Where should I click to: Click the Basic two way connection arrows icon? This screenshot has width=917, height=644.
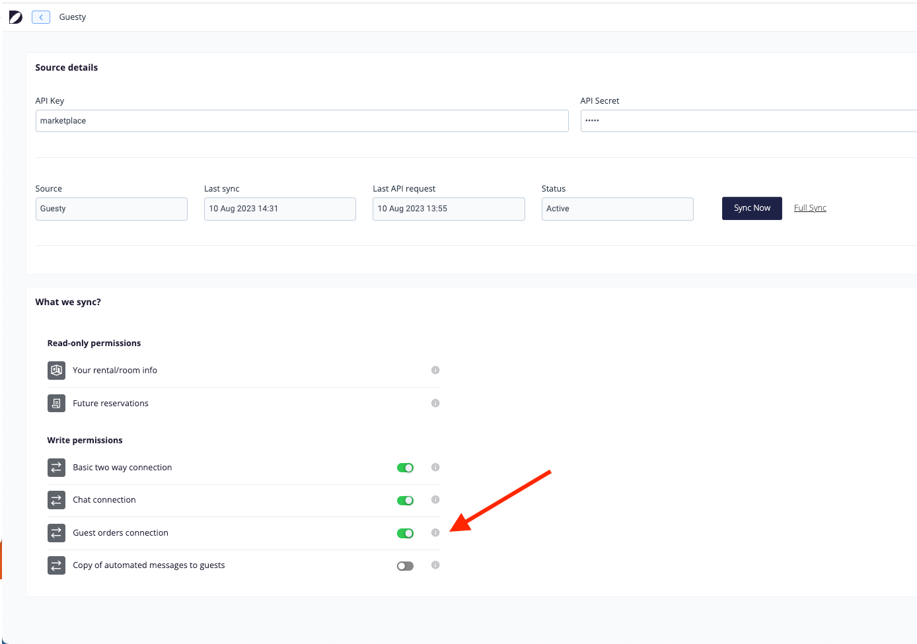[x=56, y=467]
